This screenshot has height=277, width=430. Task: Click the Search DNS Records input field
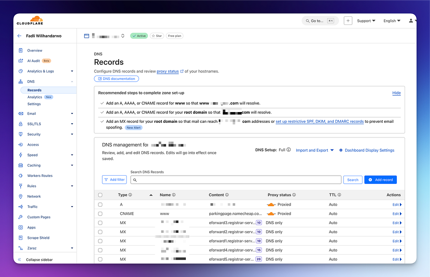pyautogui.click(x=236, y=180)
